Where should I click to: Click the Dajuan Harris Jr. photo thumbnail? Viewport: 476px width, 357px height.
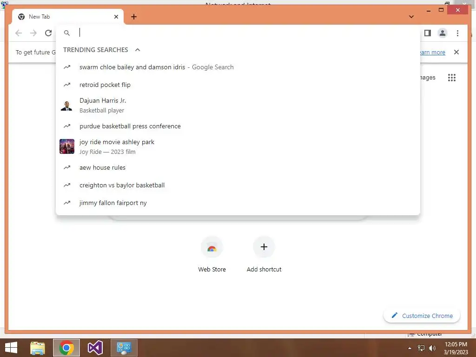point(66,106)
